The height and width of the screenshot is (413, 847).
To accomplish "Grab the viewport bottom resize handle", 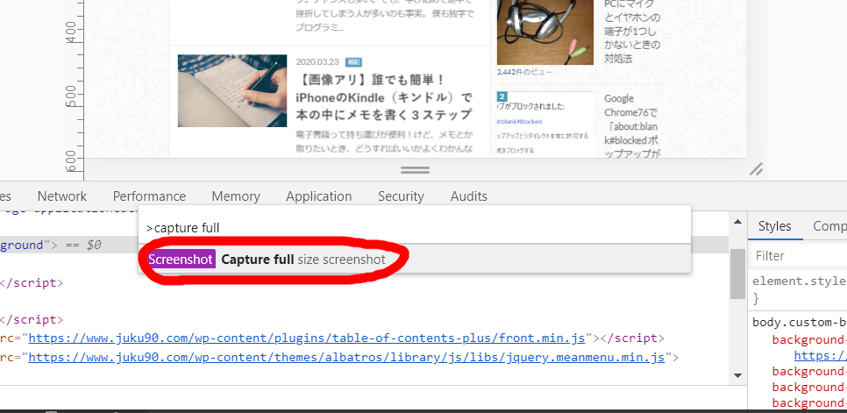I will pos(415,169).
